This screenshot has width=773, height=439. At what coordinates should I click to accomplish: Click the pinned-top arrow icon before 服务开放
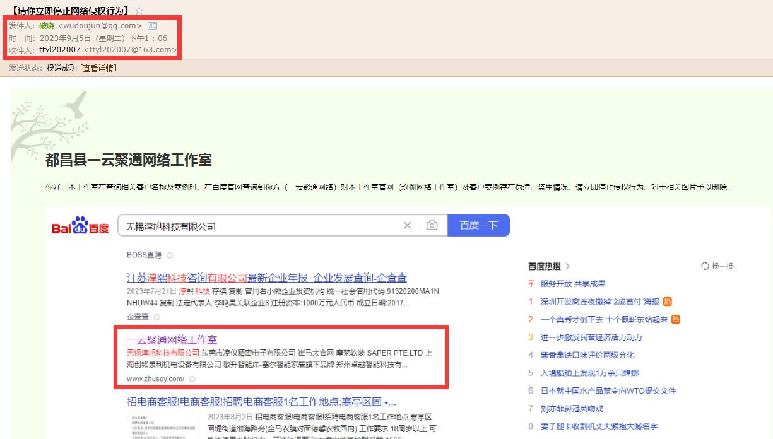(x=531, y=284)
